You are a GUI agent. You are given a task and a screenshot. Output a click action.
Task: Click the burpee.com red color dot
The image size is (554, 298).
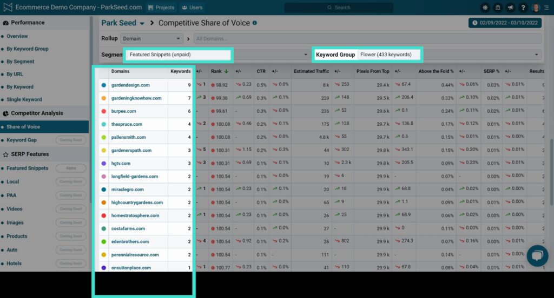pos(103,111)
